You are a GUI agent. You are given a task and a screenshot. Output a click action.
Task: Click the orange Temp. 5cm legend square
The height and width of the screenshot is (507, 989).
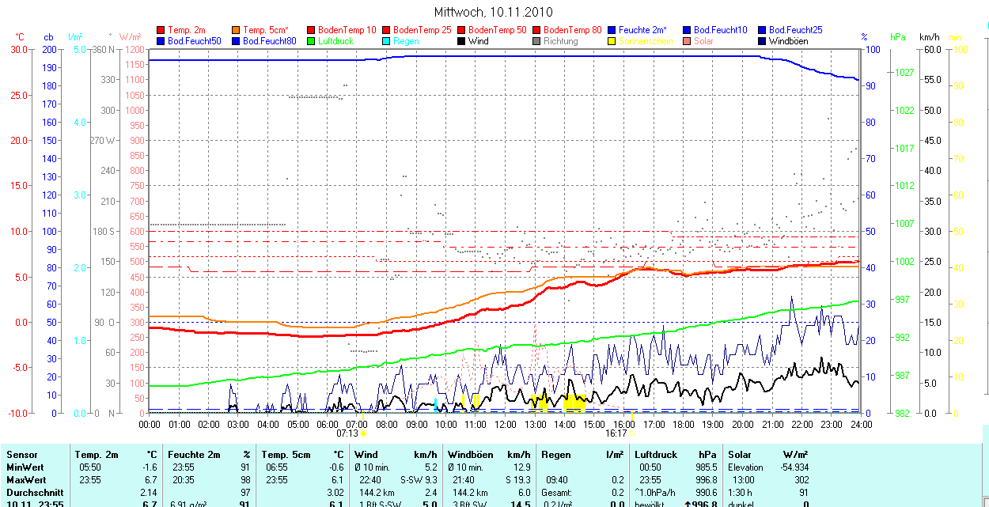236,30
